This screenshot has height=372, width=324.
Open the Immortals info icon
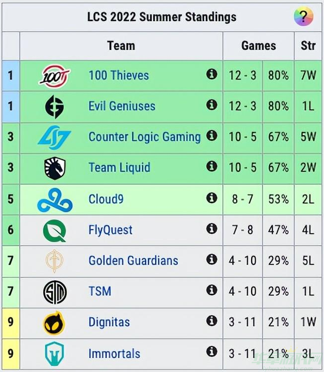(x=212, y=351)
